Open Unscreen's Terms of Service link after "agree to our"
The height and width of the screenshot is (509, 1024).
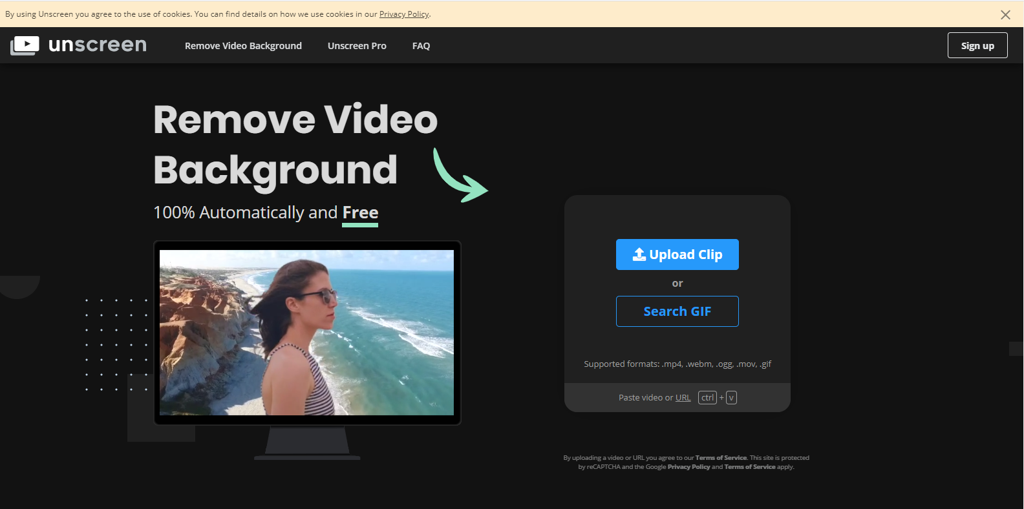click(721, 458)
